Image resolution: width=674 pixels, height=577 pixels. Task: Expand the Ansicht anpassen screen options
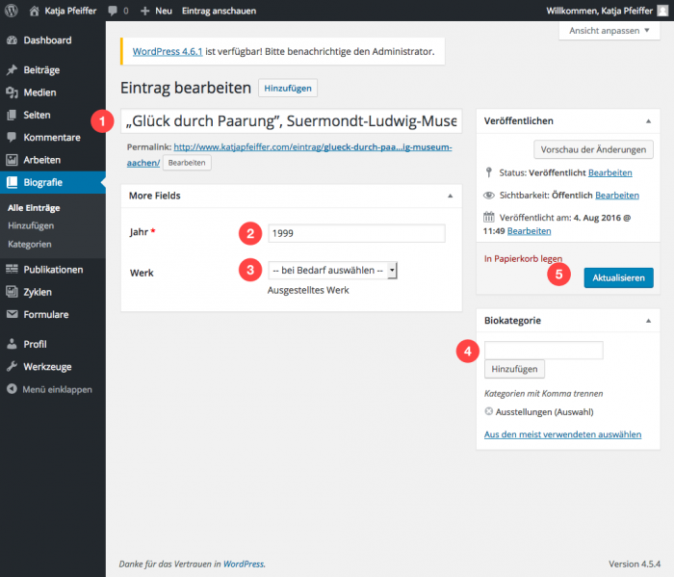(x=609, y=31)
